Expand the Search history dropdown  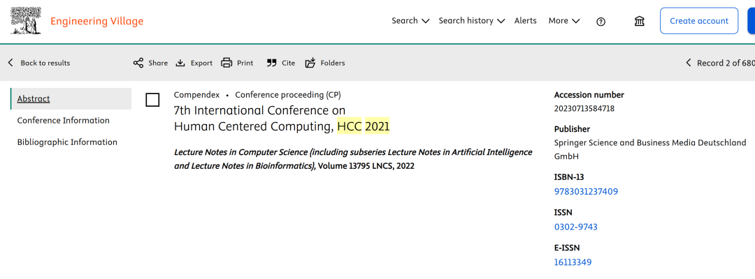(471, 21)
